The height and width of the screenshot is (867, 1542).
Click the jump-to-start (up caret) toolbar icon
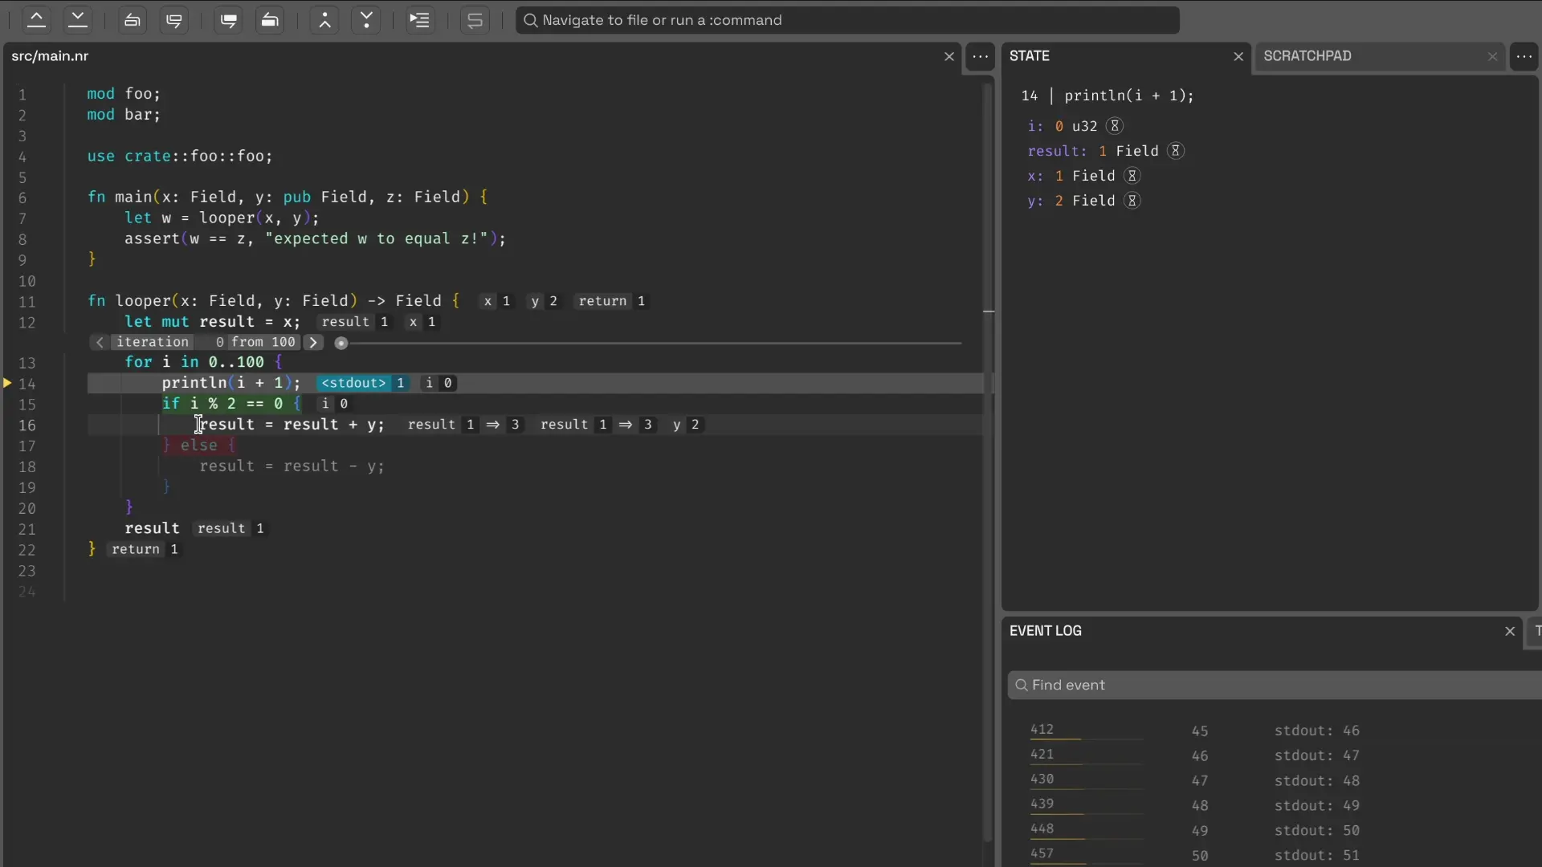(x=36, y=20)
